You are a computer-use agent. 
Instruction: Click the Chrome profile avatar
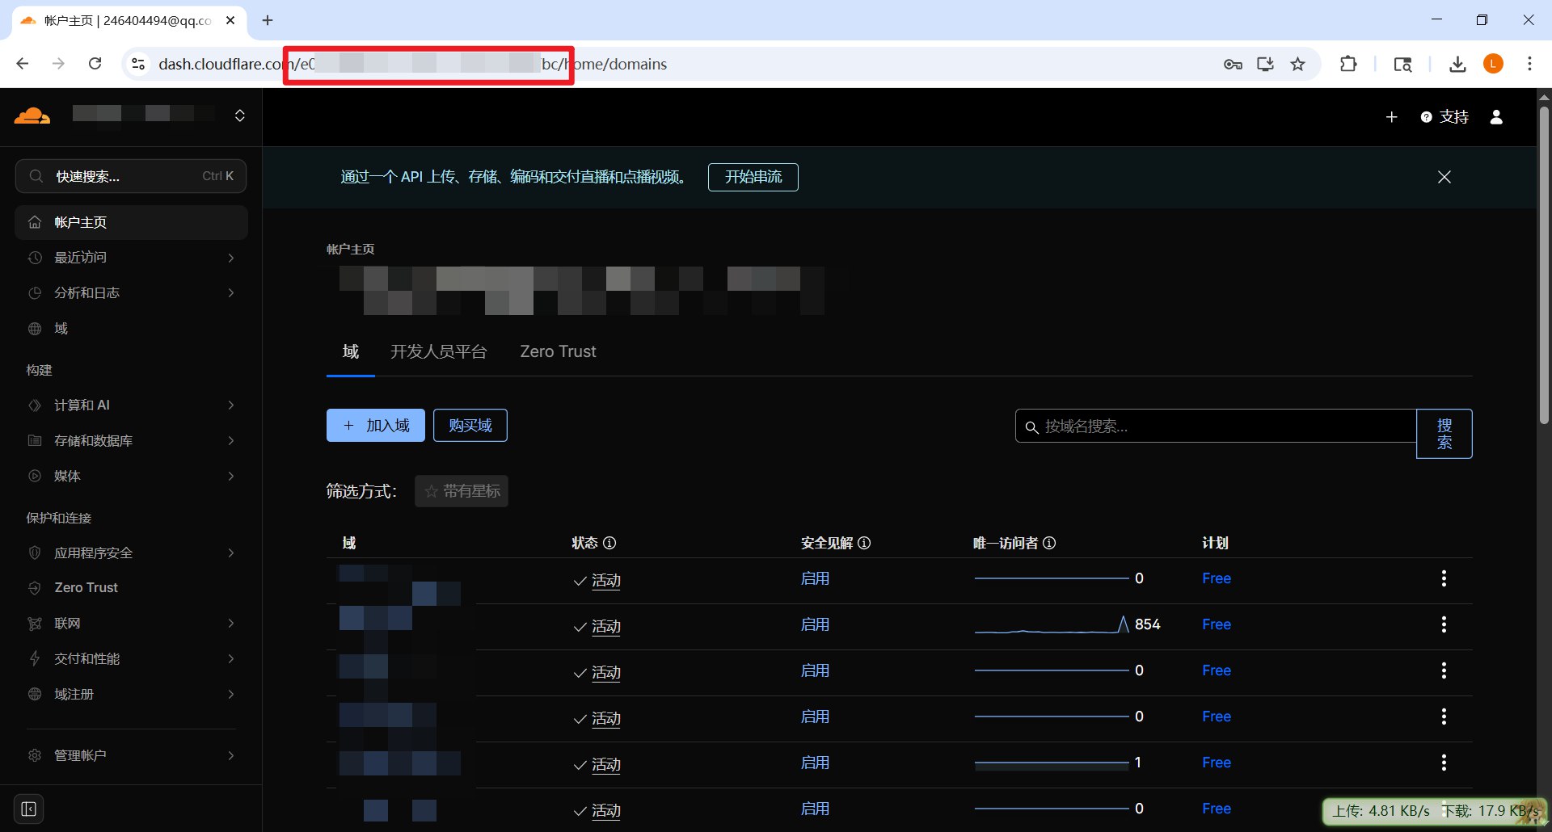click(x=1493, y=65)
